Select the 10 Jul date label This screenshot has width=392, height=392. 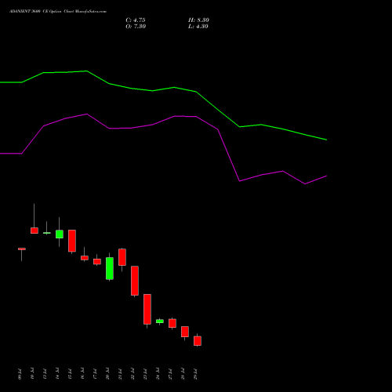[x=32, y=374]
